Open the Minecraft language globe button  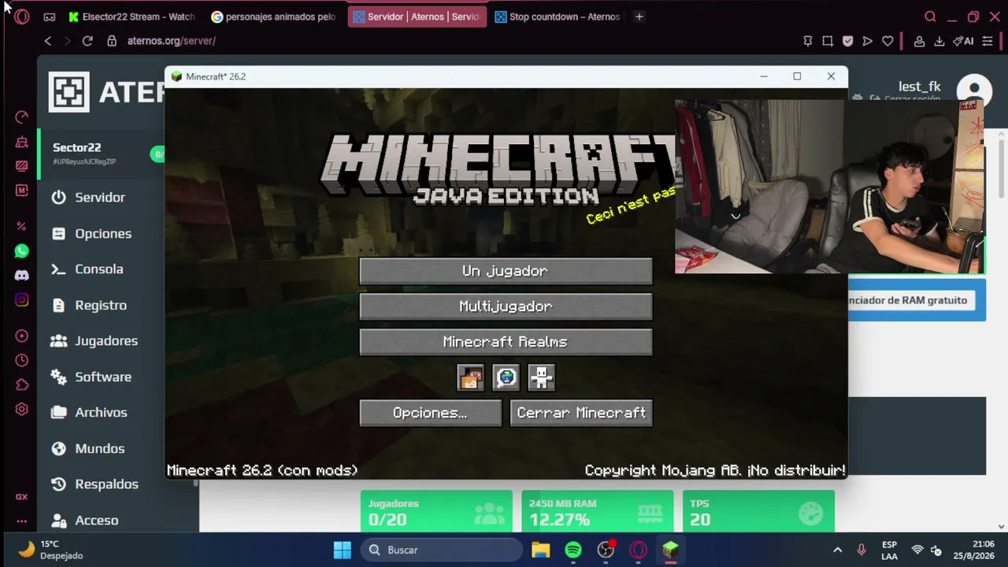tap(506, 378)
